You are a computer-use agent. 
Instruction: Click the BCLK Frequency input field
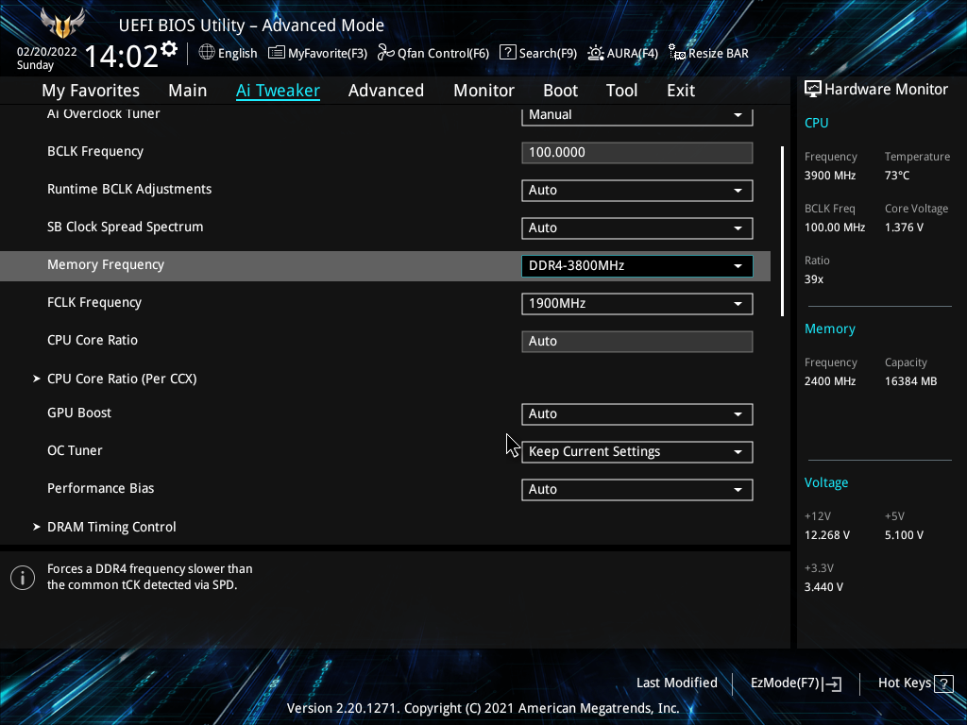click(x=637, y=152)
